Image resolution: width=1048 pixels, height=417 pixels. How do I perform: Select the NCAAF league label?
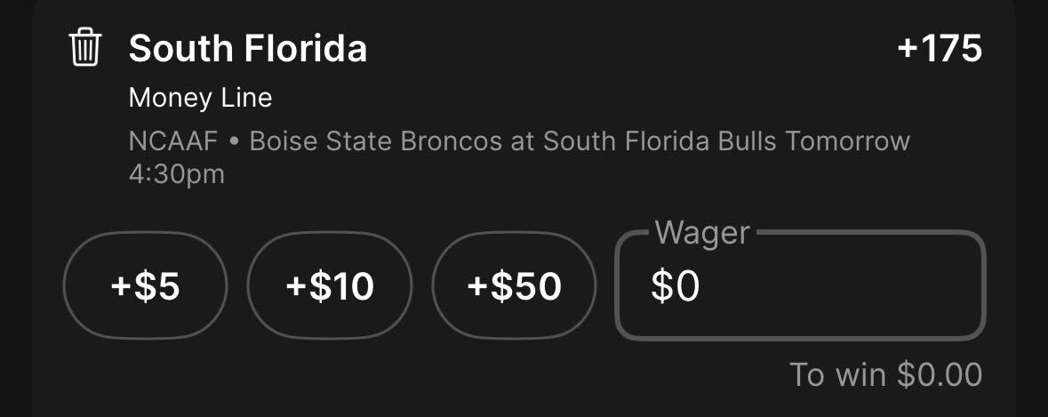click(x=173, y=141)
